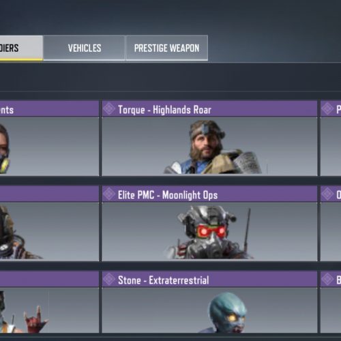Click the Torque - Highlands Roar title bar
Image resolution: width=341 pixels, height=341 pixels.
[209, 109]
